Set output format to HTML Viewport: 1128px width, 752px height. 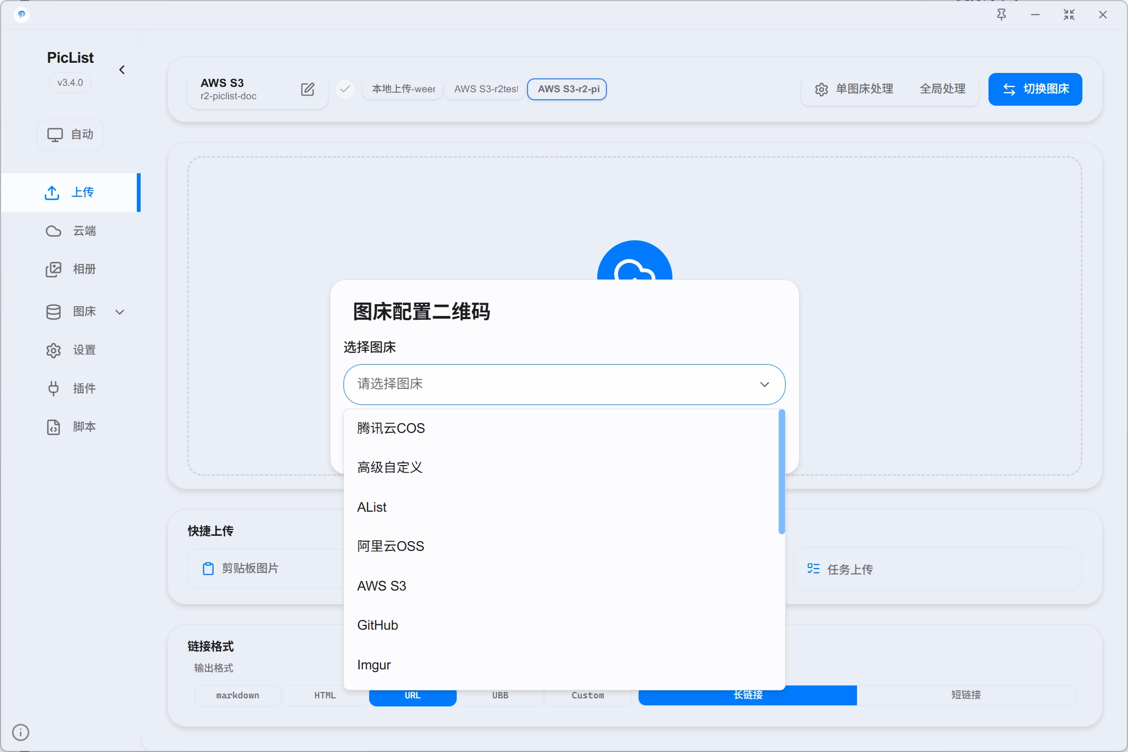325,695
